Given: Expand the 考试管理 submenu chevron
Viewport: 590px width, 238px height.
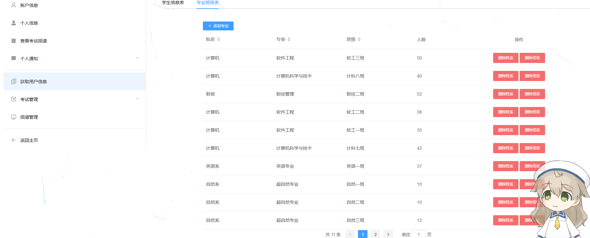Looking at the screenshot, I should click(x=137, y=99).
